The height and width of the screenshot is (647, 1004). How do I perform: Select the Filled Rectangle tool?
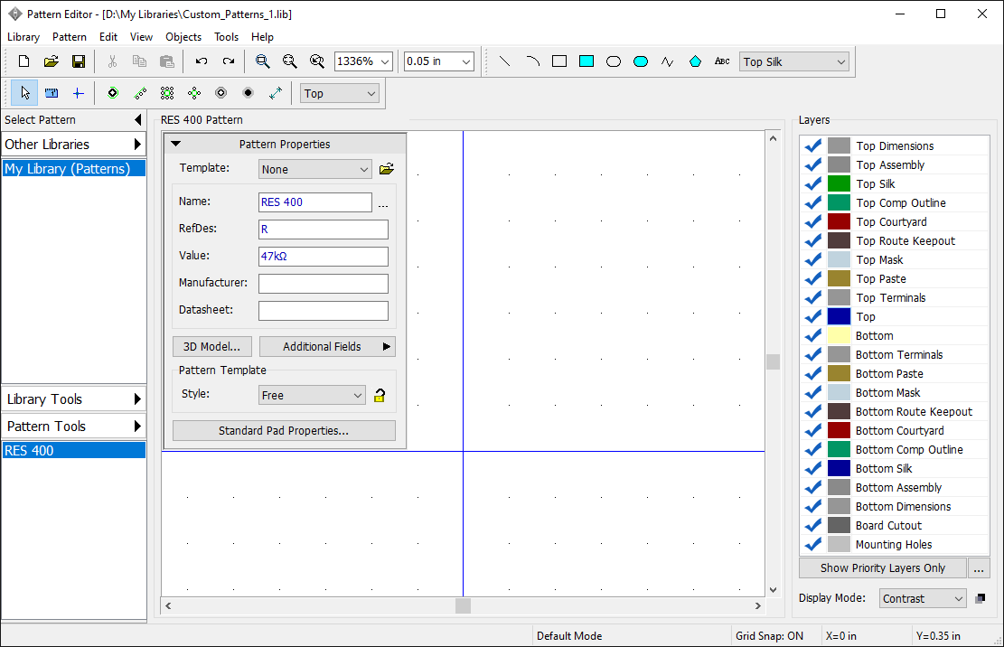(x=586, y=61)
